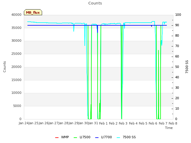Click the 20000 left axis value
The height and width of the screenshot is (143, 191).
pyautogui.click(x=16, y=67)
